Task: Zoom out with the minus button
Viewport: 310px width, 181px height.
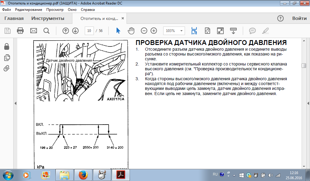Action: click(144, 31)
